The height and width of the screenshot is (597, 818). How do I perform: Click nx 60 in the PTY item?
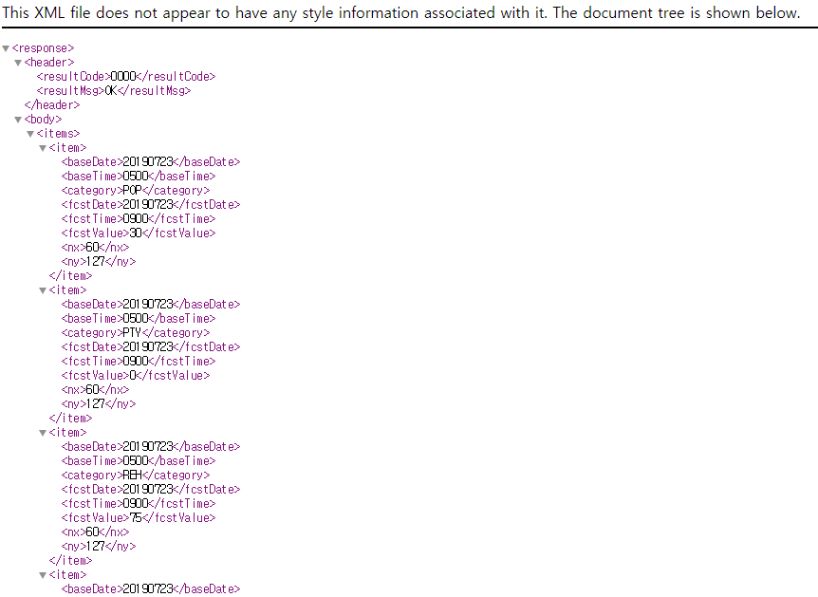pos(95,390)
